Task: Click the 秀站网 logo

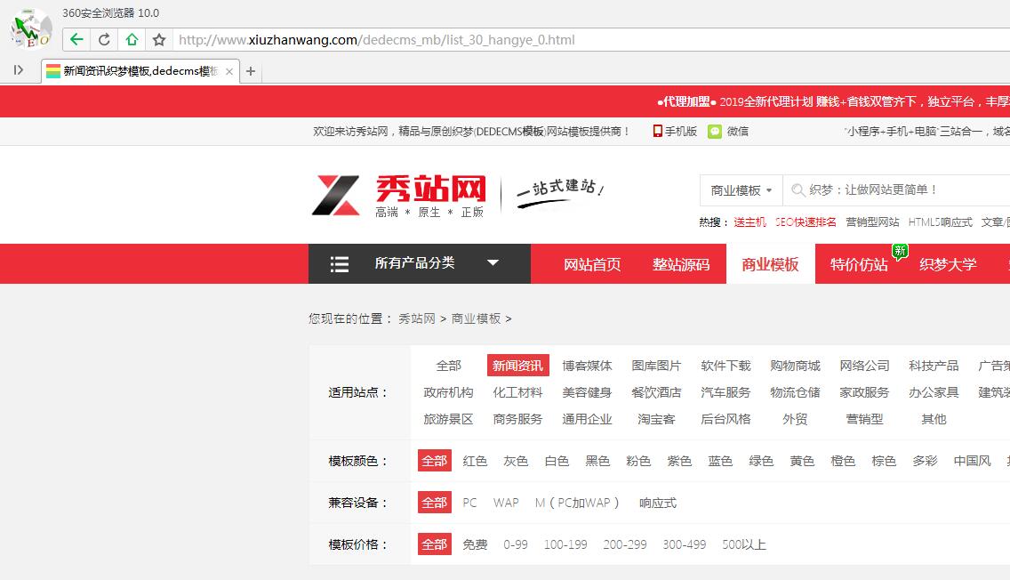Action: [400, 194]
